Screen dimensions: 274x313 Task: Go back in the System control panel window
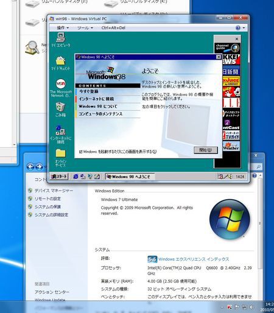(x=30, y=167)
